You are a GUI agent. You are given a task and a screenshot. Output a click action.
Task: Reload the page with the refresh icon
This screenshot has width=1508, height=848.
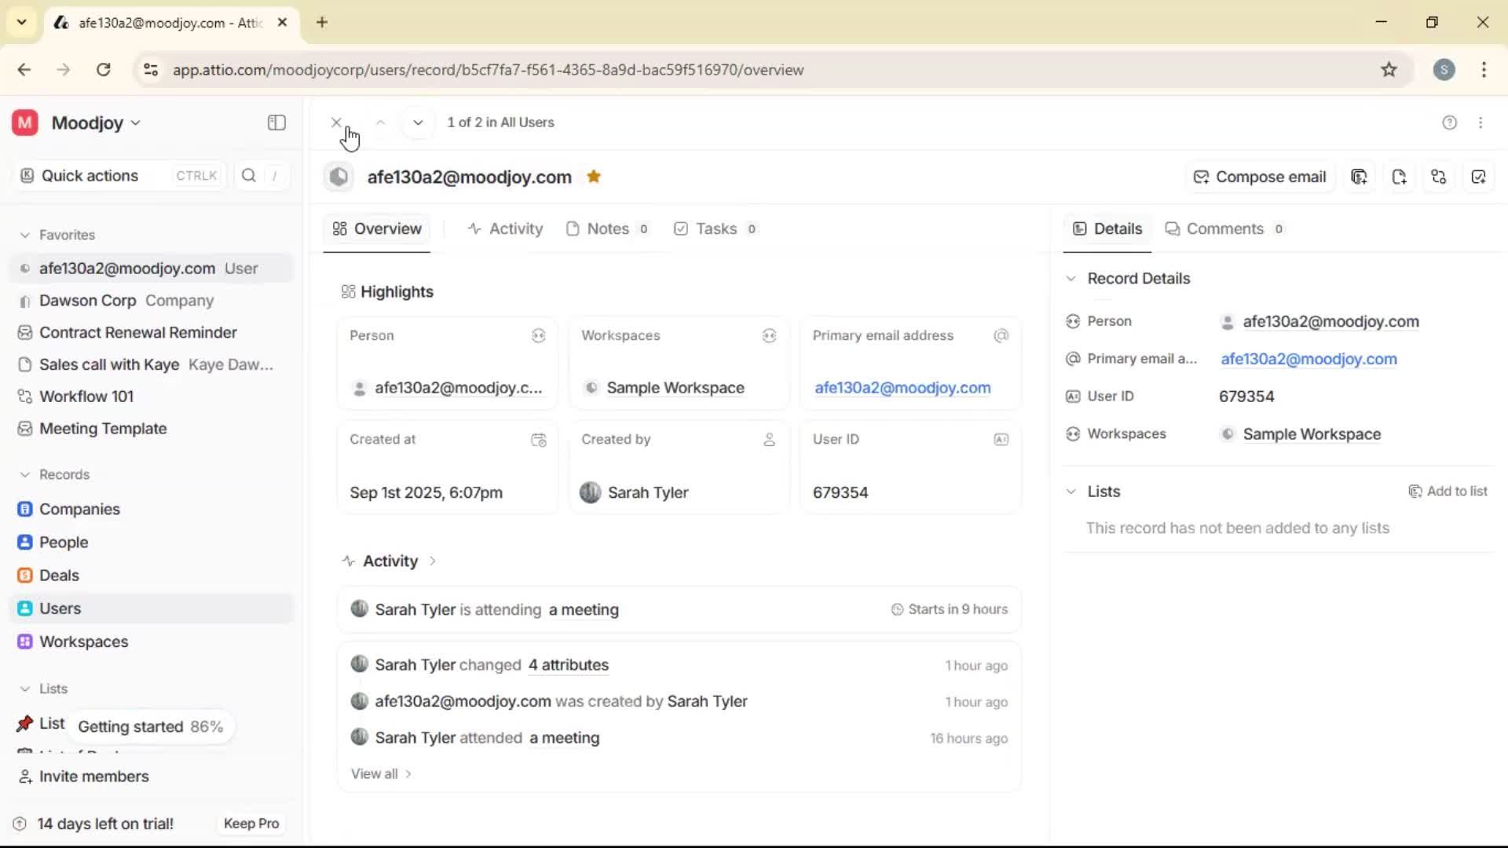(103, 70)
